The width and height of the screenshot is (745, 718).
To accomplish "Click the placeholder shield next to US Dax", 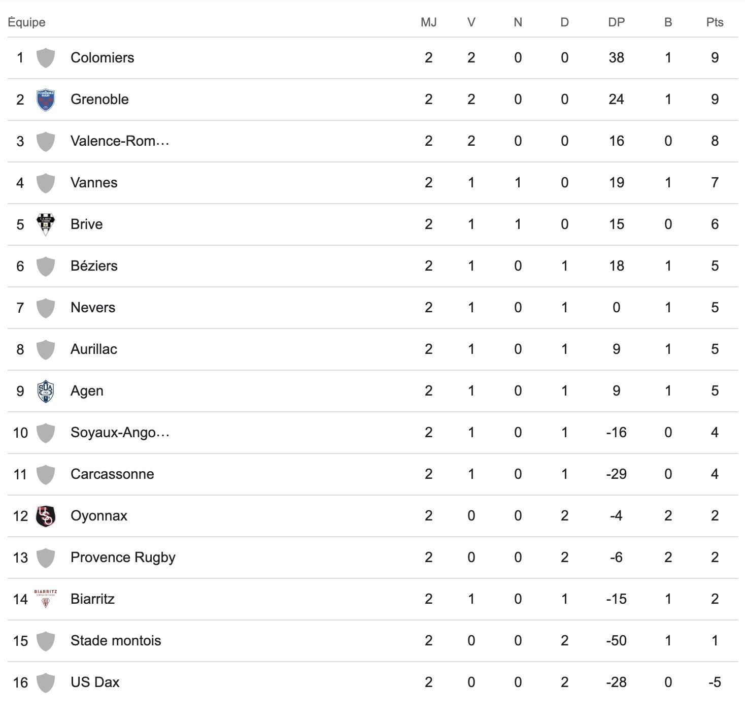I will click(x=46, y=682).
